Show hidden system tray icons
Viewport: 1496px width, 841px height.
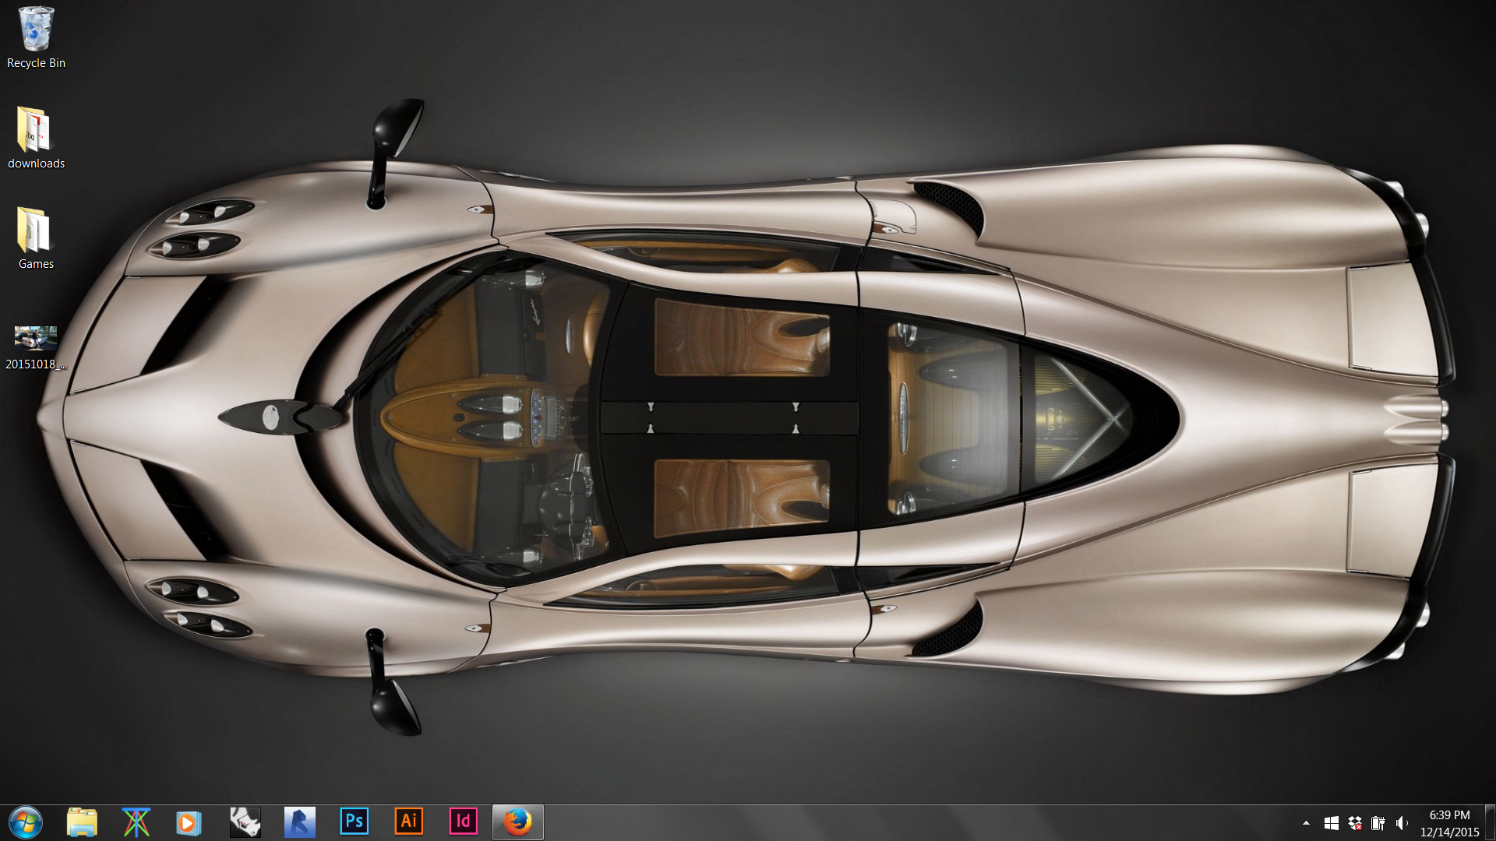[x=1306, y=822]
